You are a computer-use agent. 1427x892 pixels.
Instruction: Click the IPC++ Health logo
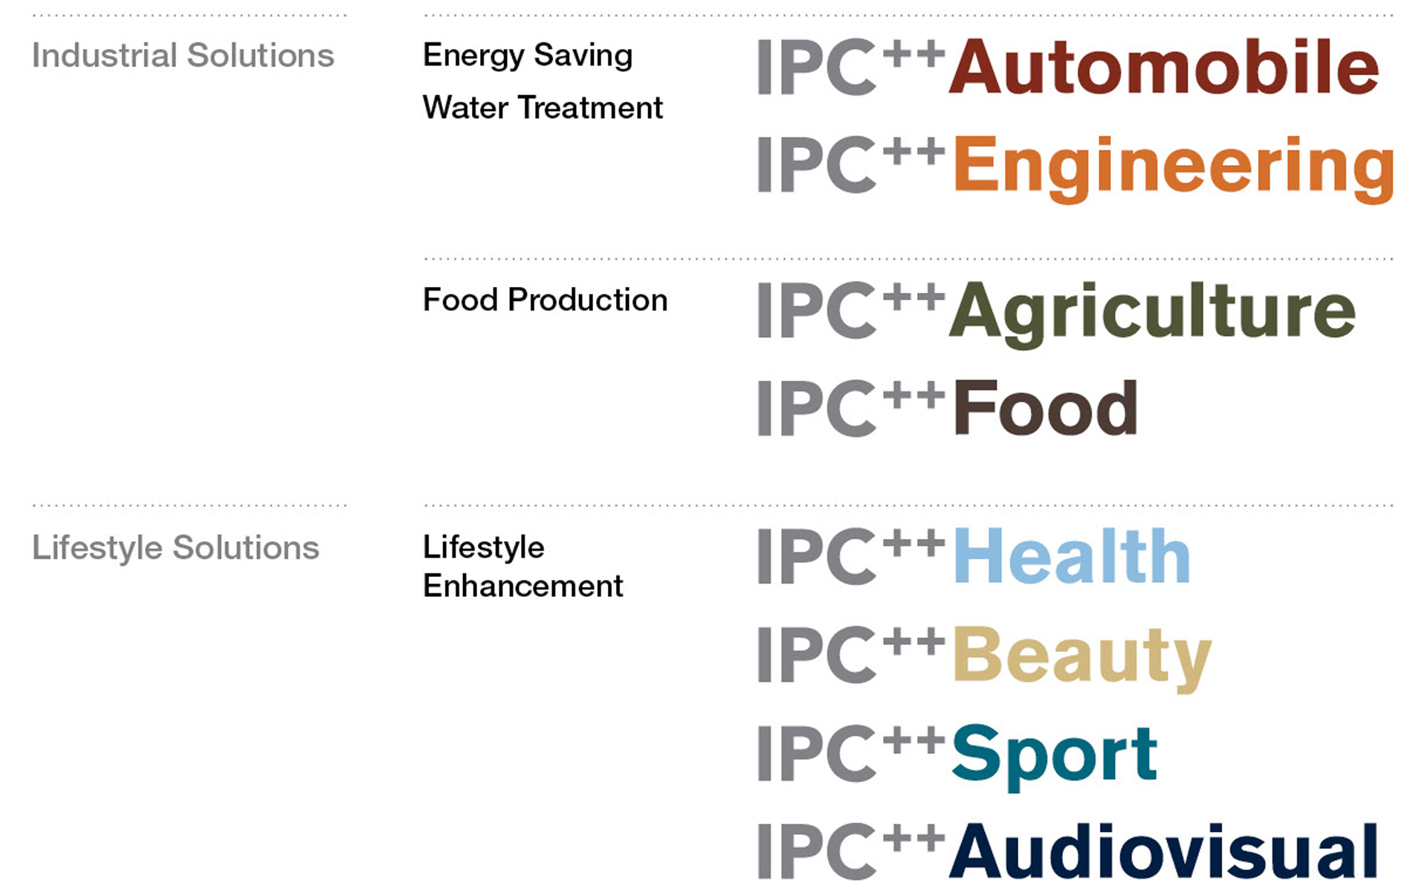click(974, 555)
